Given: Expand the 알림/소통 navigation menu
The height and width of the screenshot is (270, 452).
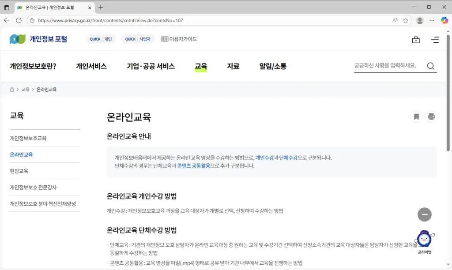Looking at the screenshot, I should [273, 66].
